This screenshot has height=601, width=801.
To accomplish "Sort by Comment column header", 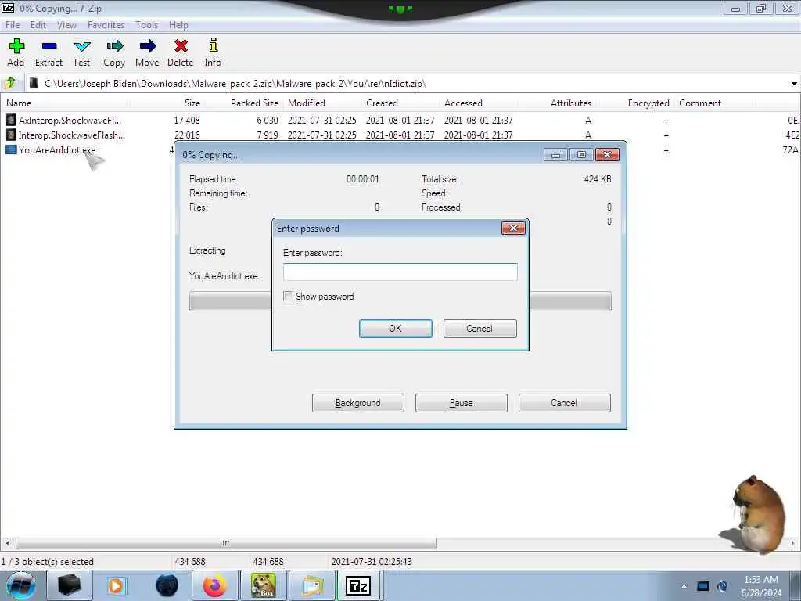I will 700,103.
